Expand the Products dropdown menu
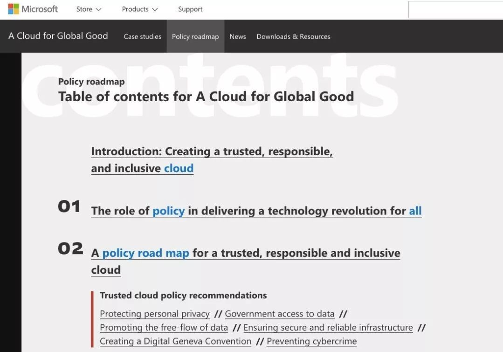The width and height of the screenshot is (503, 352). coord(139,9)
